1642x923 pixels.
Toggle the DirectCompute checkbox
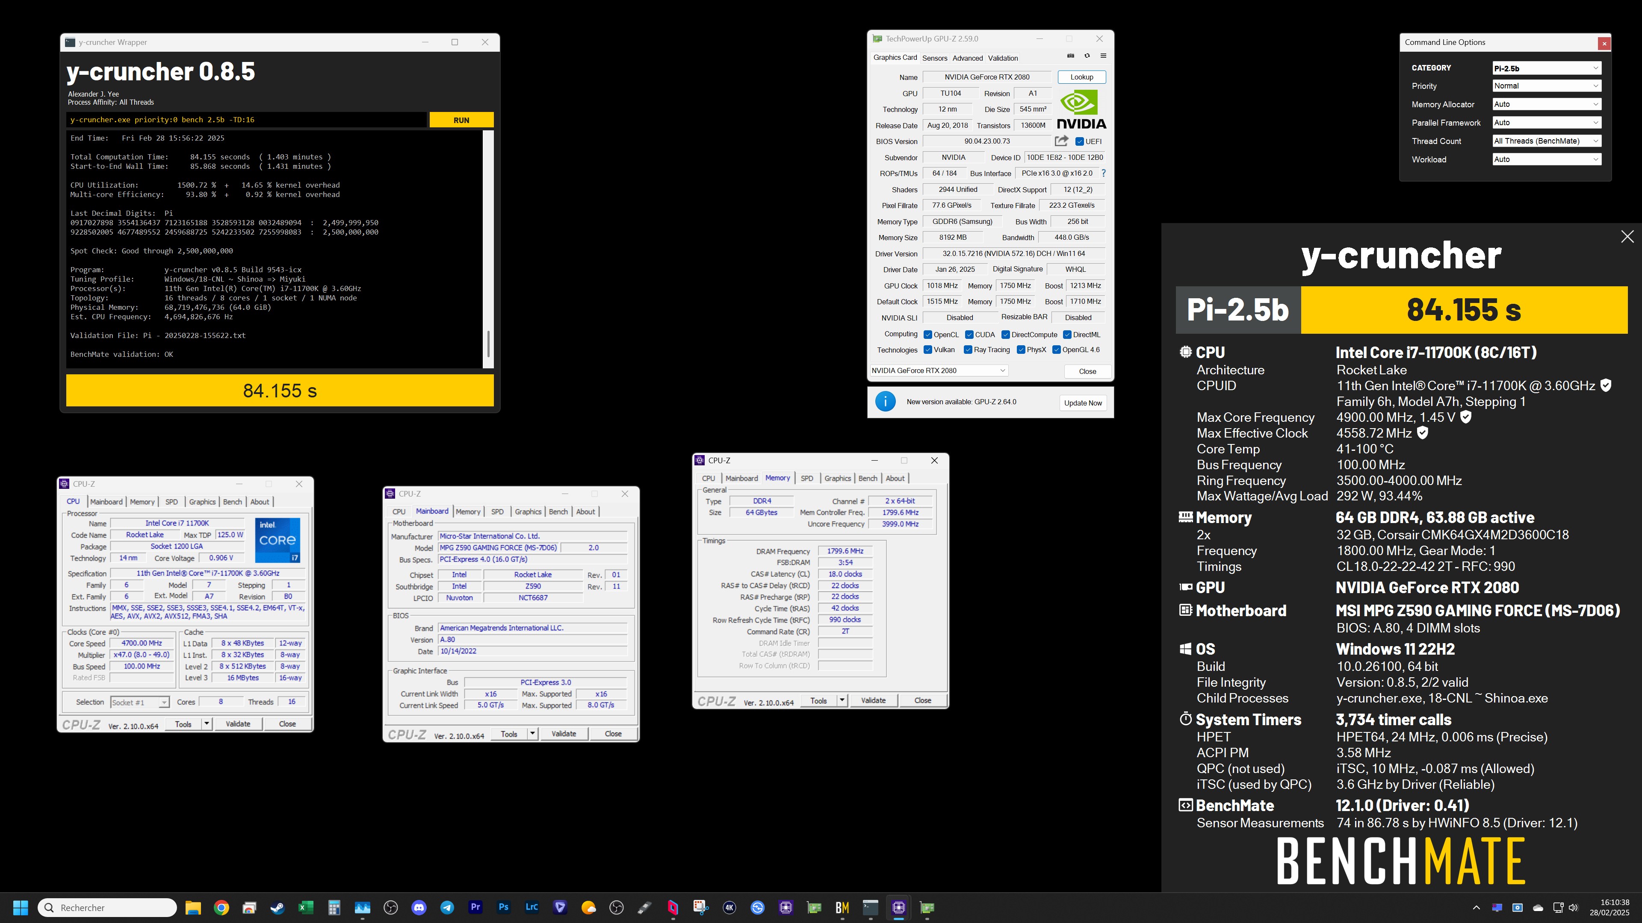(x=1005, y=335)
